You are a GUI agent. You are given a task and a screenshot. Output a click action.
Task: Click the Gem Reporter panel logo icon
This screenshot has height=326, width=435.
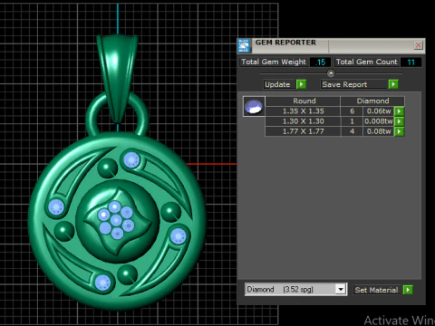244,46
